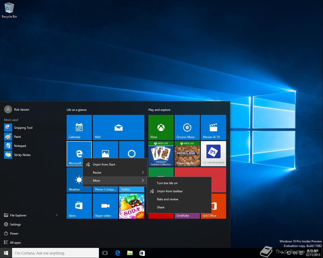This screenshot has height=258, width=323.
Task: Open the Weather tile
Action: point(74,180)
